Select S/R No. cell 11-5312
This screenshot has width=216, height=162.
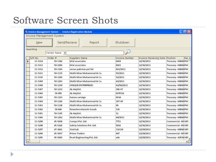(x=39, y=69)
